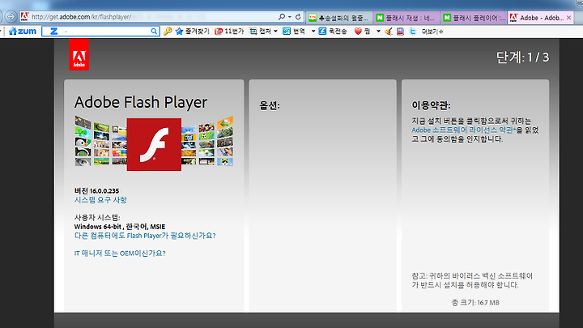Viewport: 583px width, 328px height.
Task: Click the Twitter bird icon
Action: coord(412,32)
